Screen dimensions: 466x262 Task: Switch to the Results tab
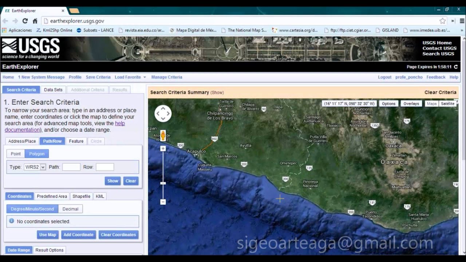(x=120, y=90)
